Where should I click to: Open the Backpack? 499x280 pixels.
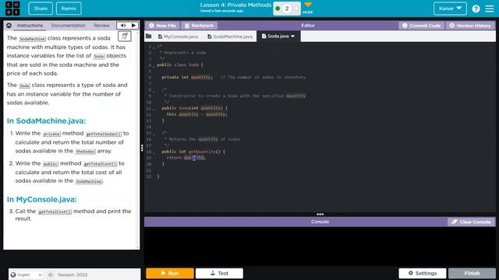pyautogui.click(x=200, y=26)
